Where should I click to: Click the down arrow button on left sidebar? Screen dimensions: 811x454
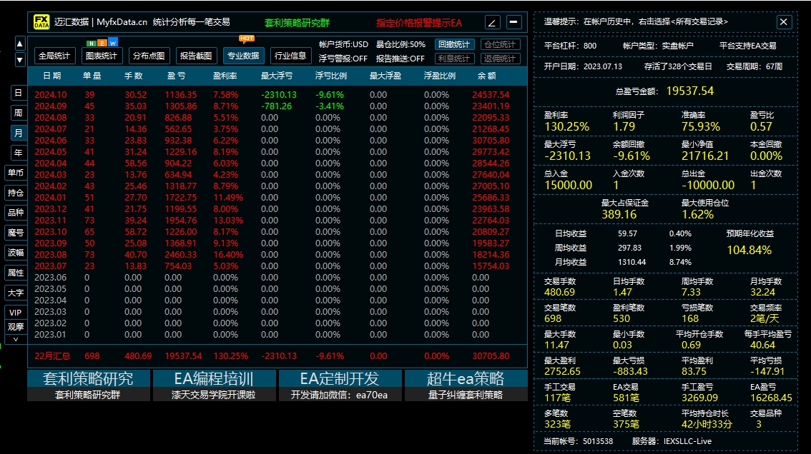click(19, 60)
